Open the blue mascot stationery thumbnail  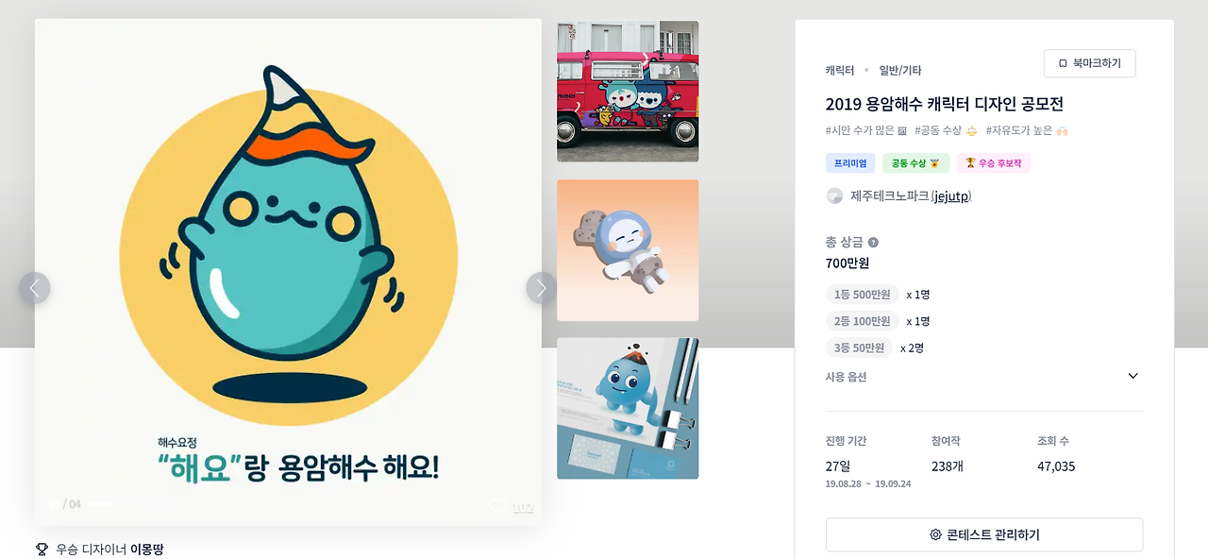tap(628, 409)
